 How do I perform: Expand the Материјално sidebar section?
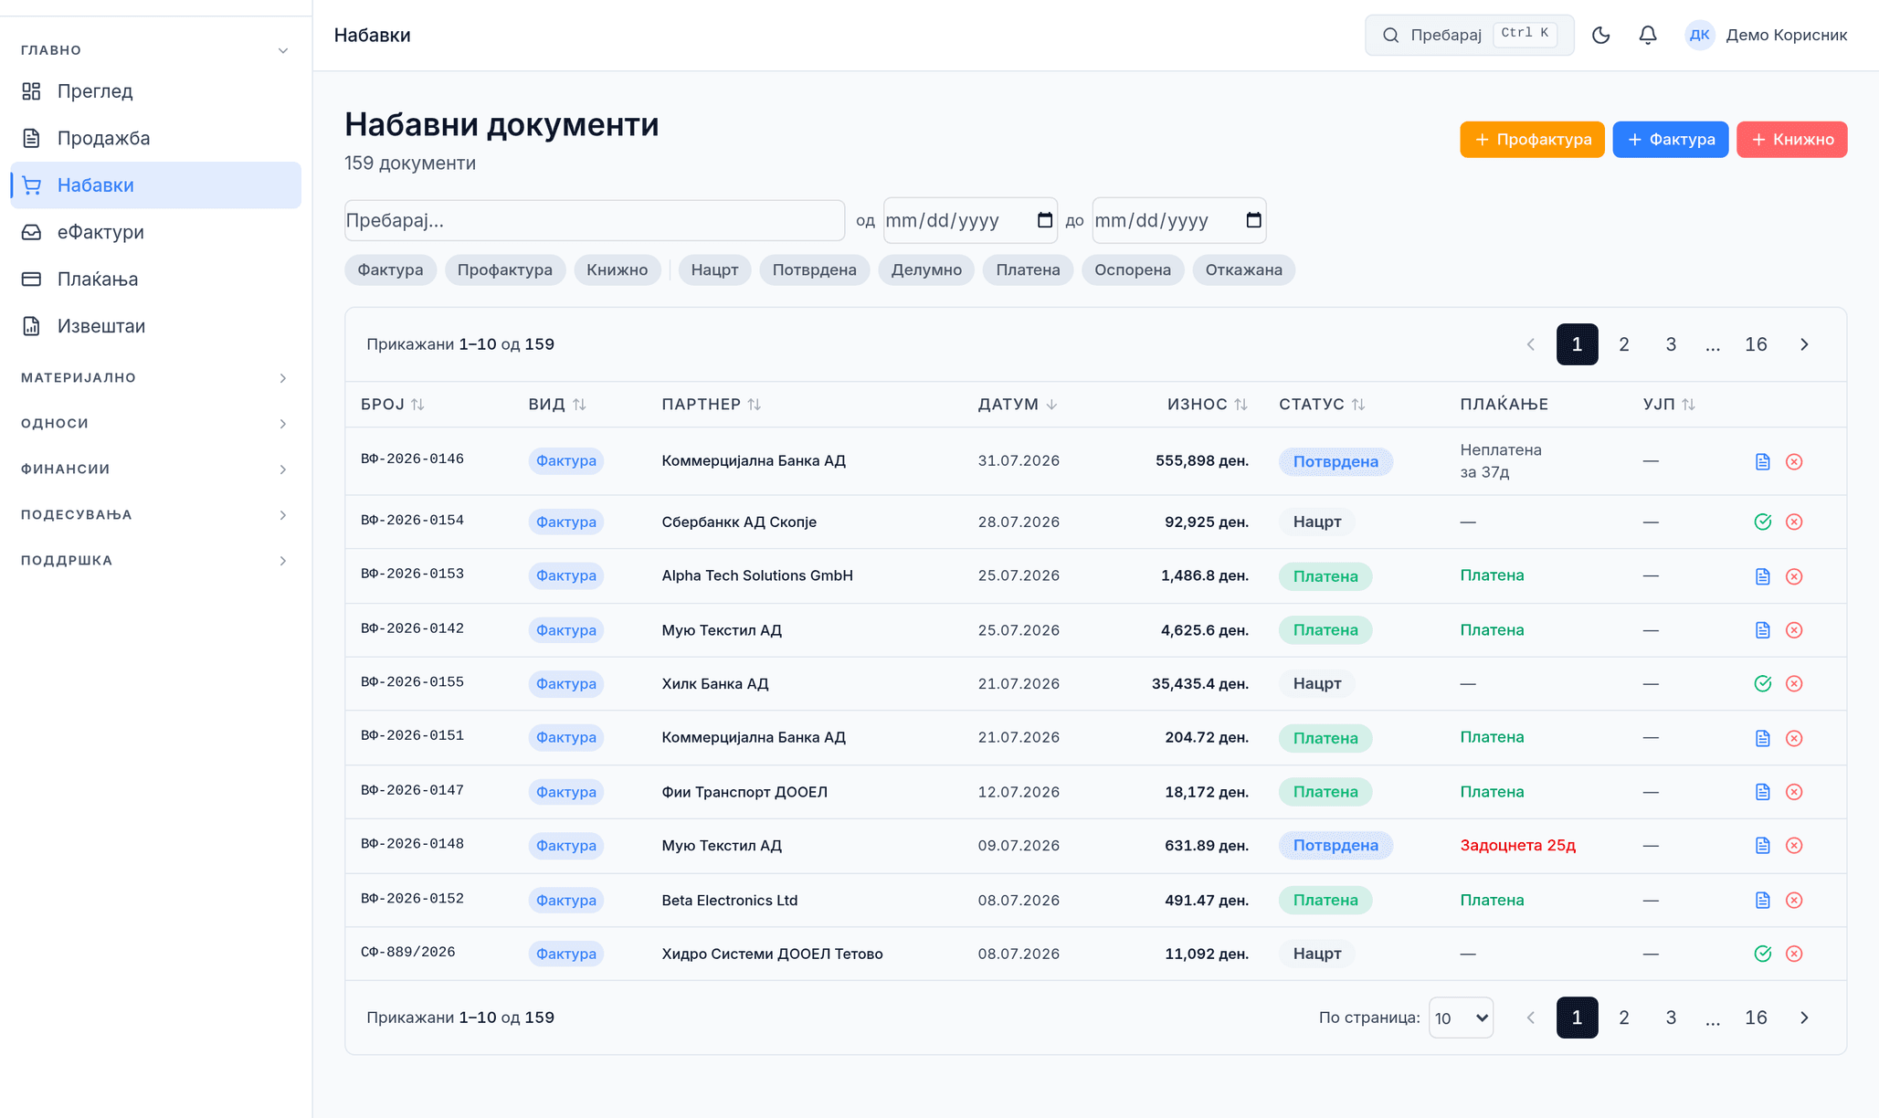154,377
